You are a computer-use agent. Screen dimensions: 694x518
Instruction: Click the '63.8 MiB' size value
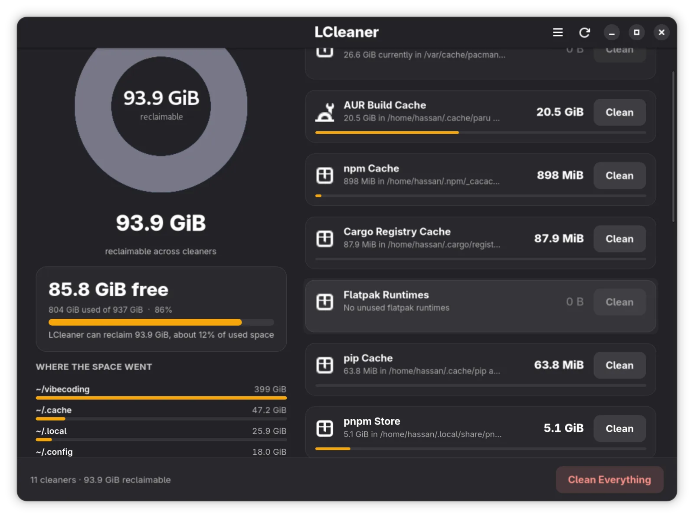tap(559, 365)
